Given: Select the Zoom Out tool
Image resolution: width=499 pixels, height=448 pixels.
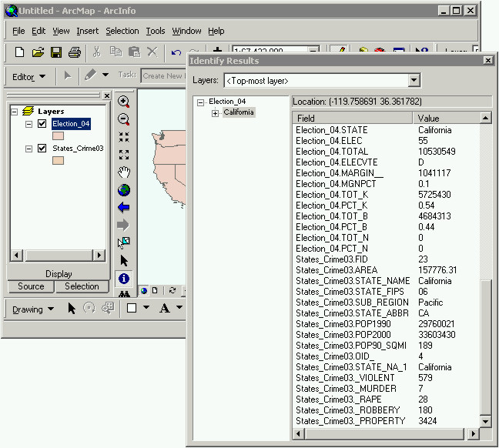Looking at the screenshot, I should point(123,119).
